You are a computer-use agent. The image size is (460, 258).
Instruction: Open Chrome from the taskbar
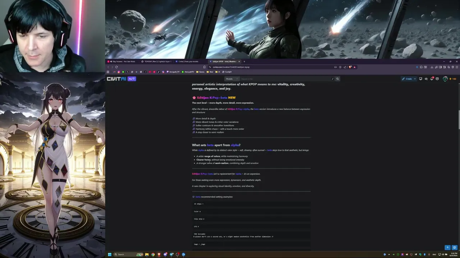click(153, 254)
